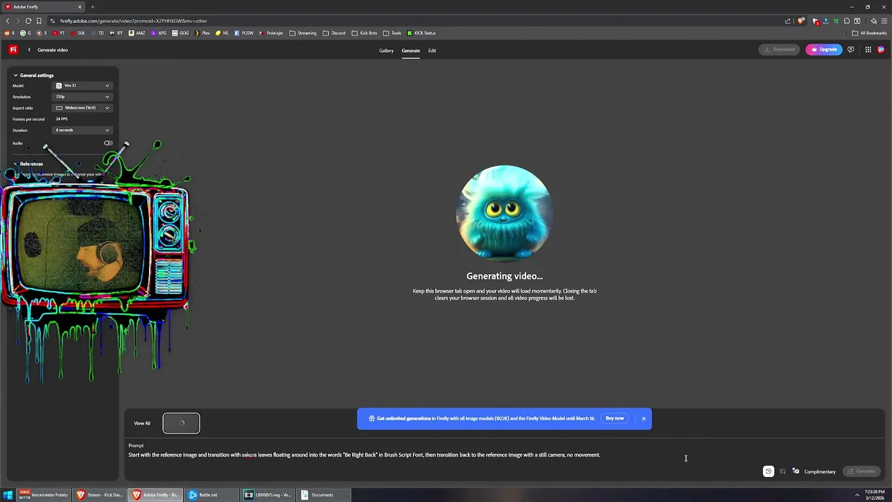Collapse the General settings section
892x502 pixels.
click(x=33, y=75)
